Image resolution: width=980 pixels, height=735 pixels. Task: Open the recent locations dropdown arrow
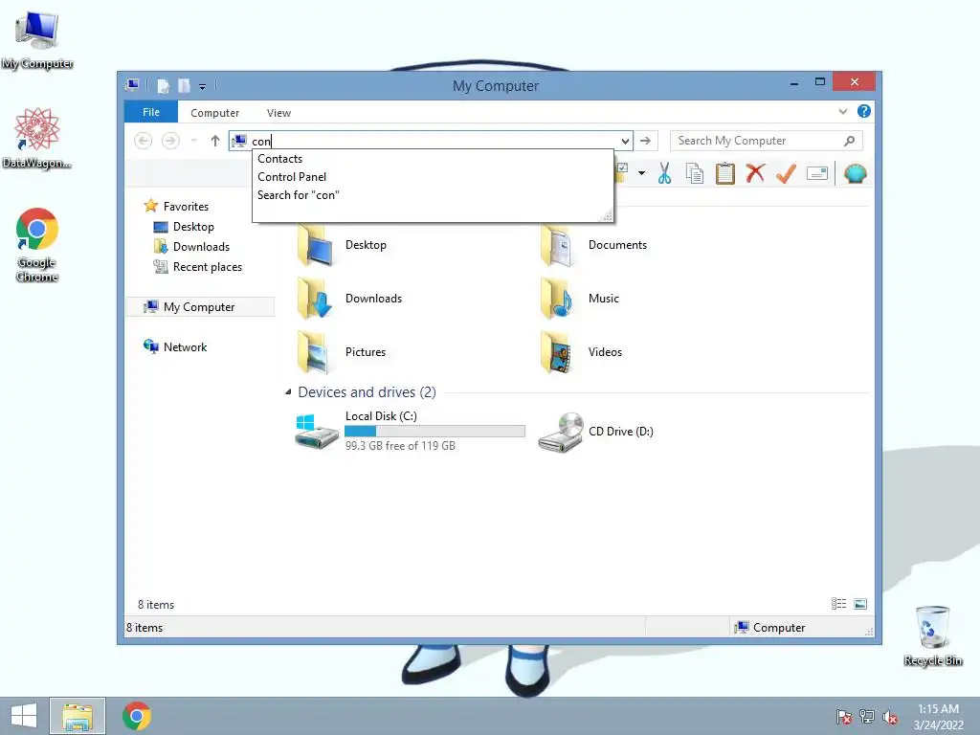pos(194,141)
